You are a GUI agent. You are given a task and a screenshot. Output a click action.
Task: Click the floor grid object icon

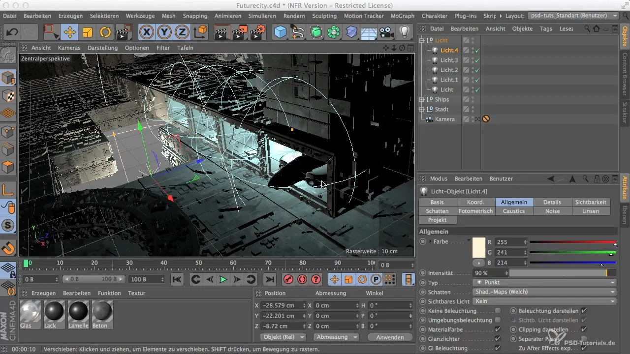coord(369,32)
